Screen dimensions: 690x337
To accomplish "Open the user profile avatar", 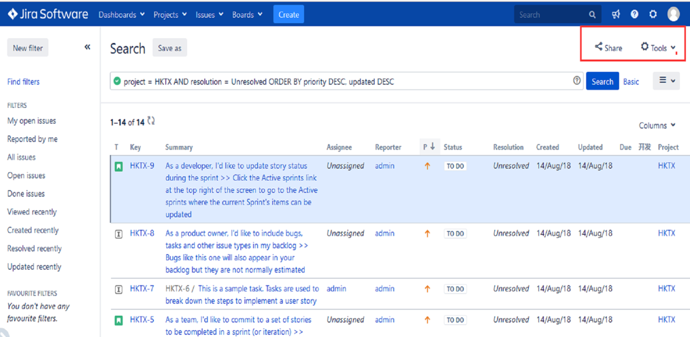I will (674, 14).
